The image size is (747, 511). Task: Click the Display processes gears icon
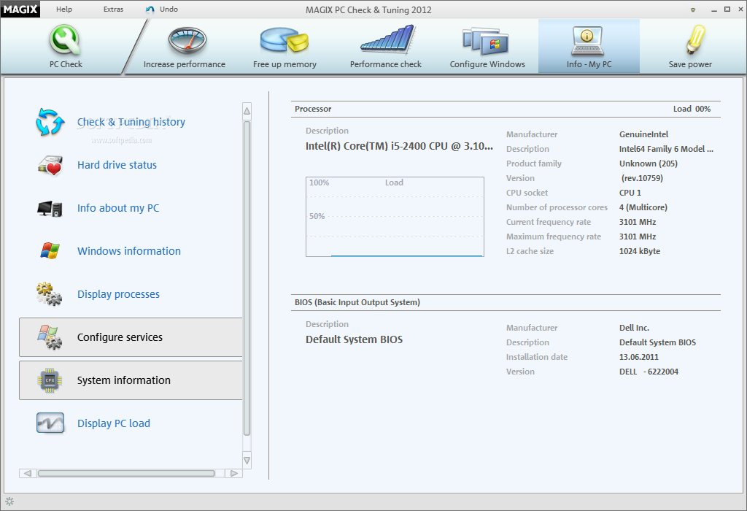[49, 294]
